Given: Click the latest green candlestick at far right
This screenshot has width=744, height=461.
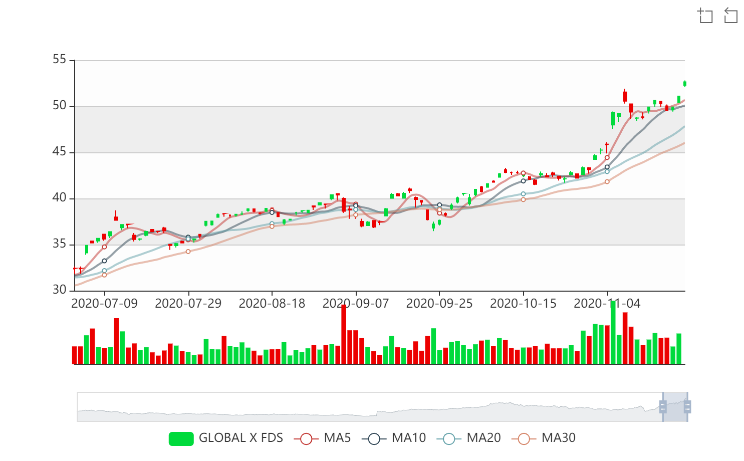Looking at the screenshot, I should tap(684, 84).
